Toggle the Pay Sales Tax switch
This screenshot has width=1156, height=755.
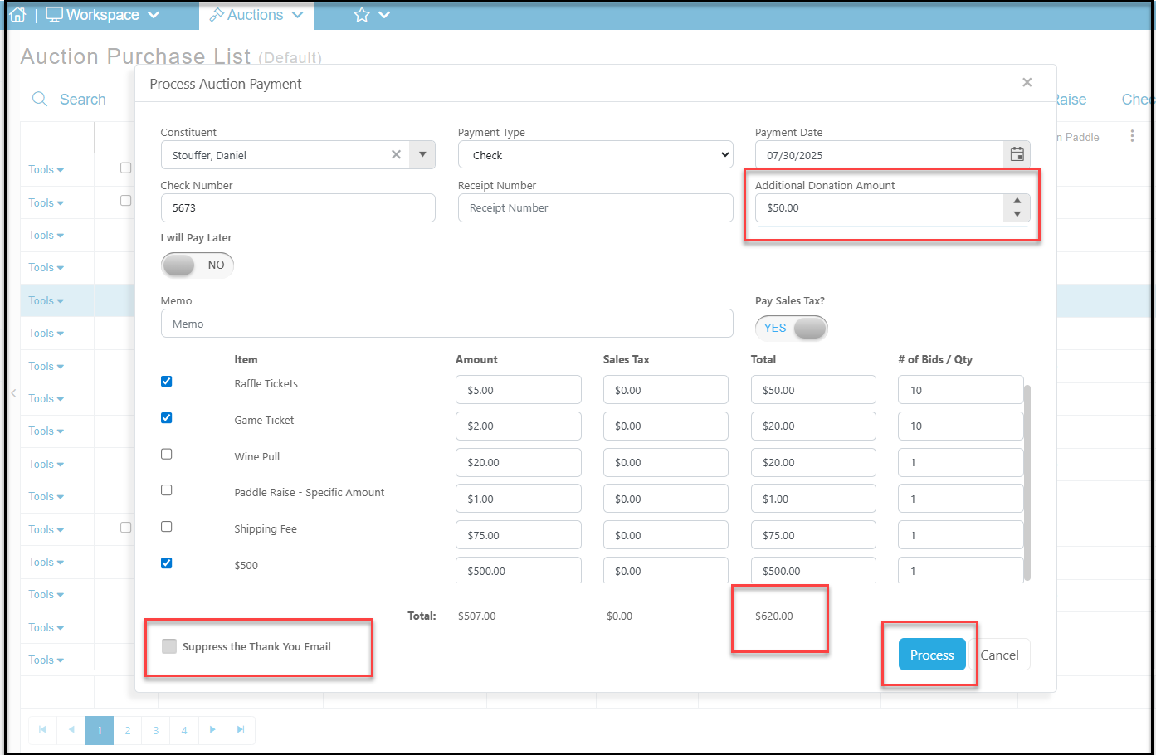click(791, 328)
